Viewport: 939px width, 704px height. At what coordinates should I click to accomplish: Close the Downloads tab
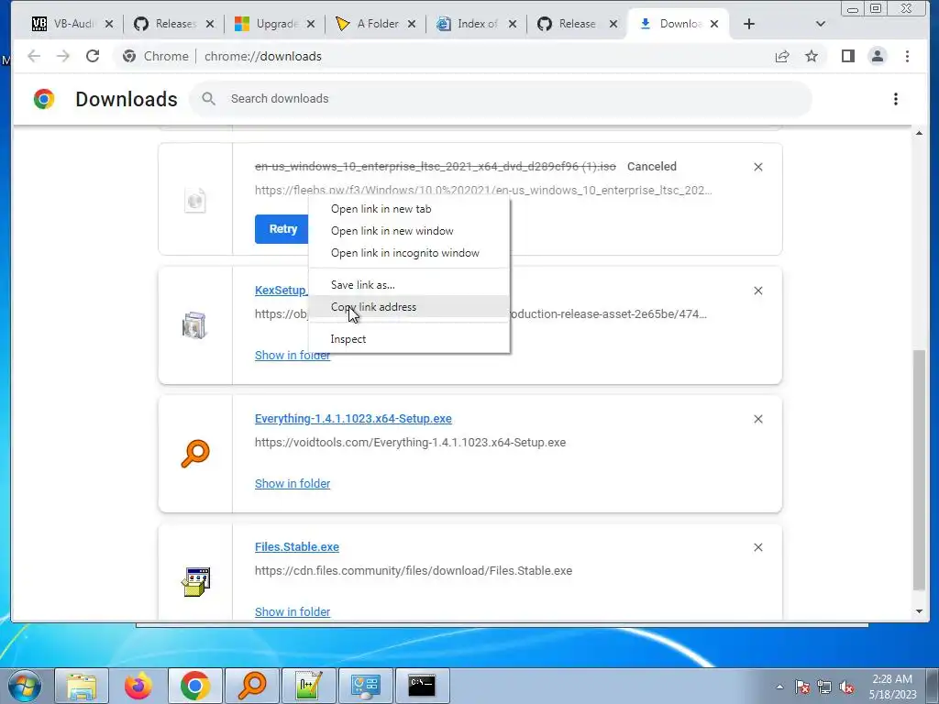coord(714,24)
